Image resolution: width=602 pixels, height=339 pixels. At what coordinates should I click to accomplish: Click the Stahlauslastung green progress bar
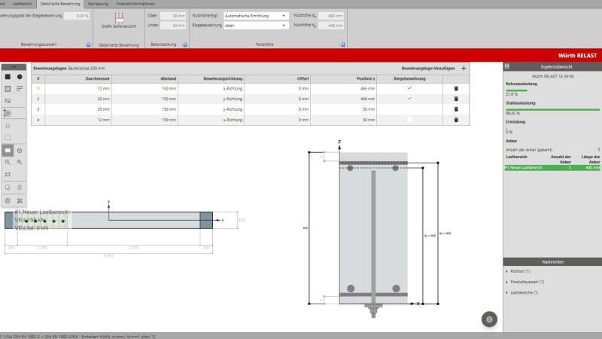(552, 109)
